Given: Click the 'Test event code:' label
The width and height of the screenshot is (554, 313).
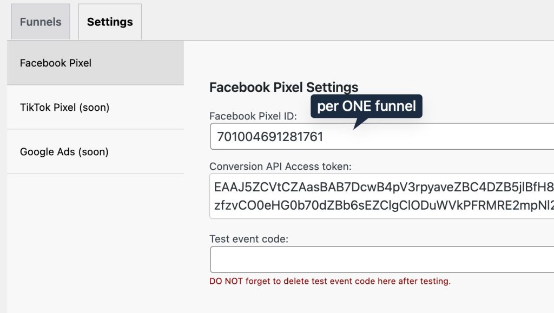Looking at the screenshot, I should [x=248, y=238].
